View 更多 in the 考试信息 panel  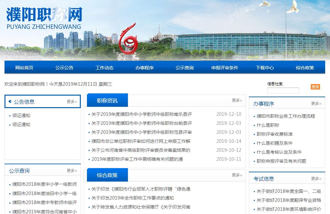pos(316,179)
